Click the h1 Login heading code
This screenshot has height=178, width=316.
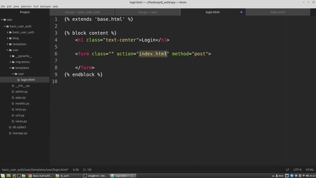point(122,40)
